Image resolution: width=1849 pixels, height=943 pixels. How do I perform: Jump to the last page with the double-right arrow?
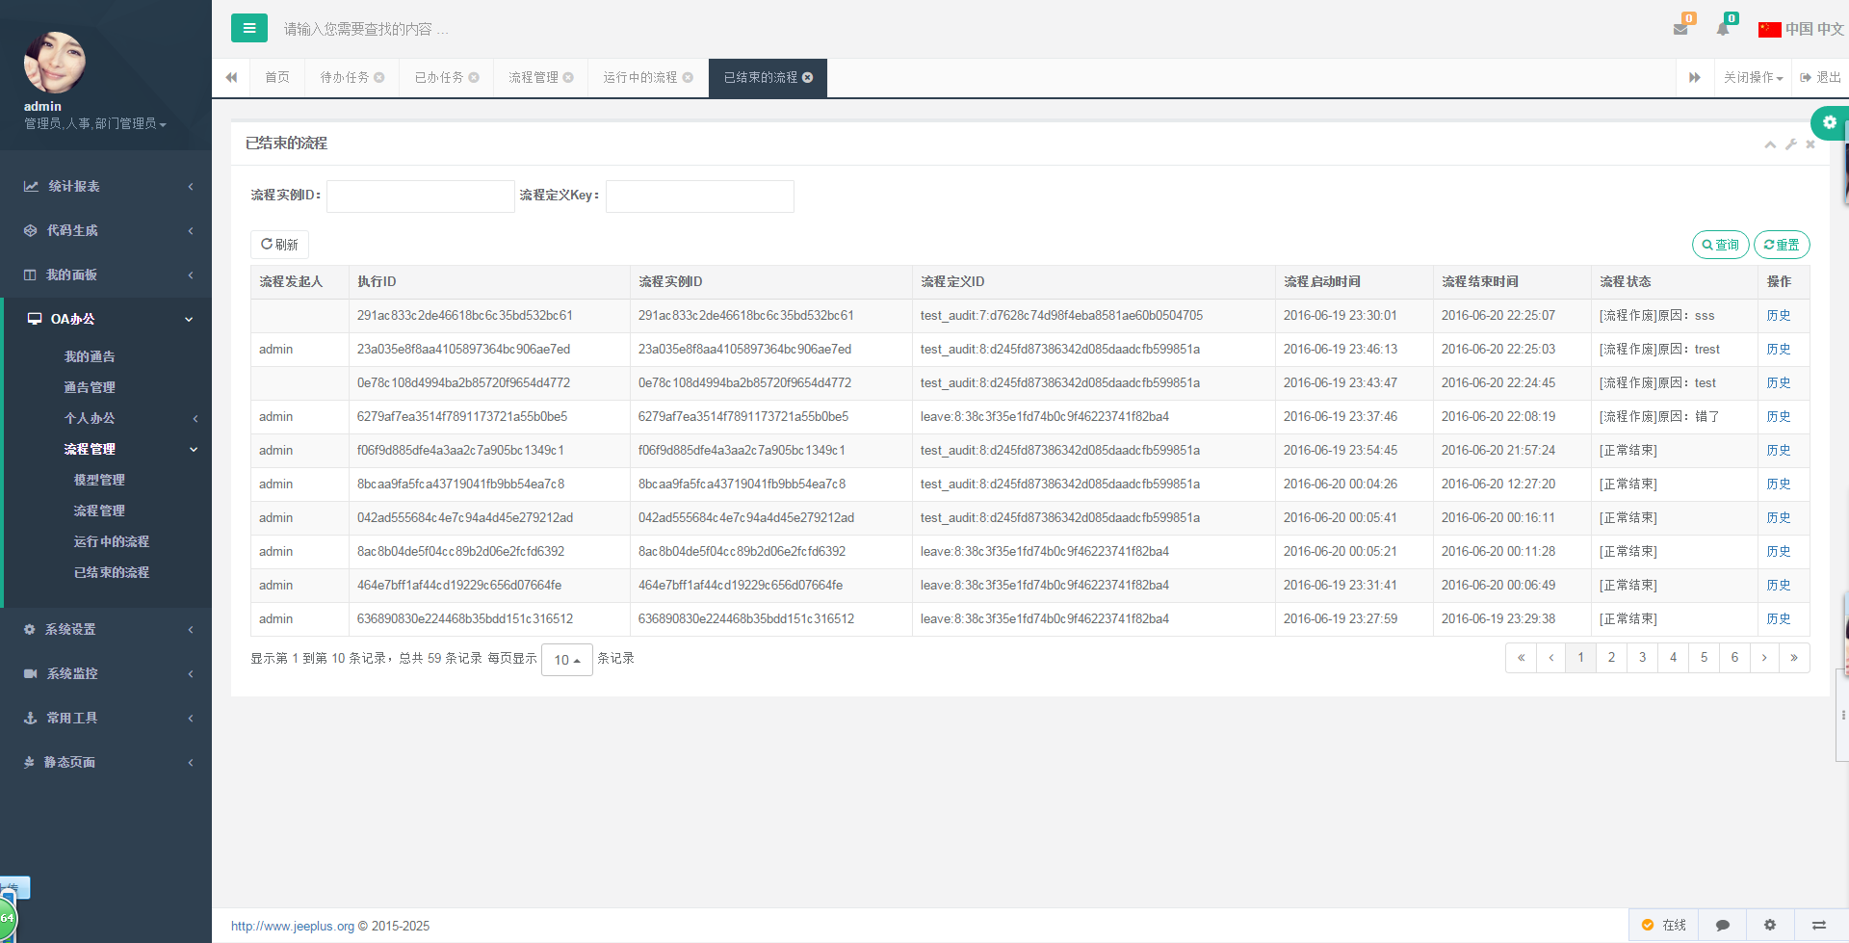point(1794,658)
